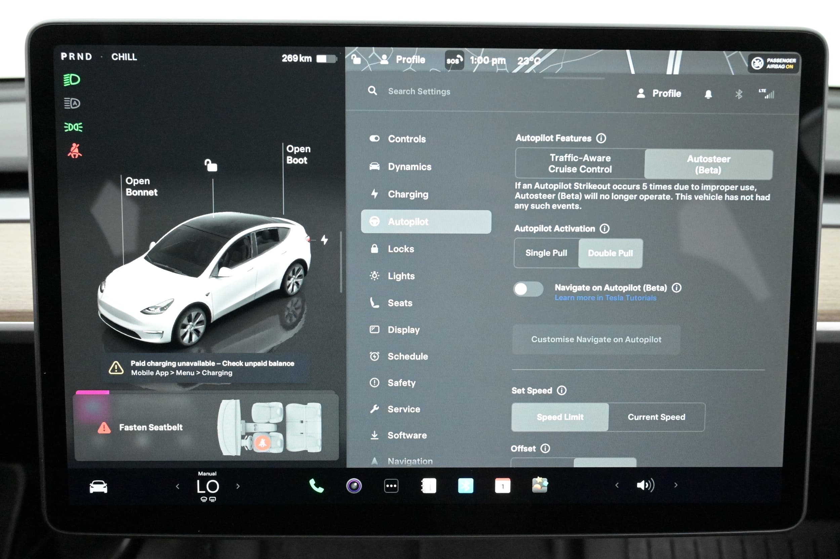Select Single Pull activation
The height and width of the screenshot is (559, 840).
[x=546, y=253]
